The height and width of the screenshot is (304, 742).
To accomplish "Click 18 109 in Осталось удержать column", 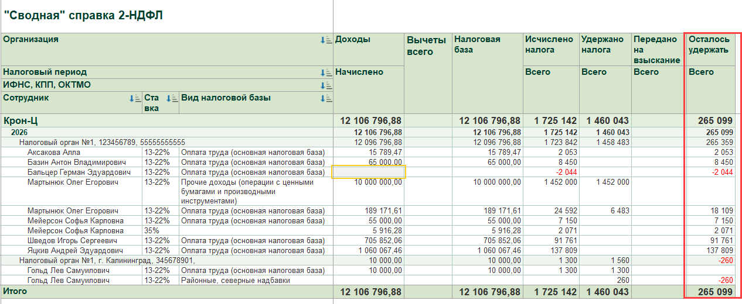I will pos(721,210).
